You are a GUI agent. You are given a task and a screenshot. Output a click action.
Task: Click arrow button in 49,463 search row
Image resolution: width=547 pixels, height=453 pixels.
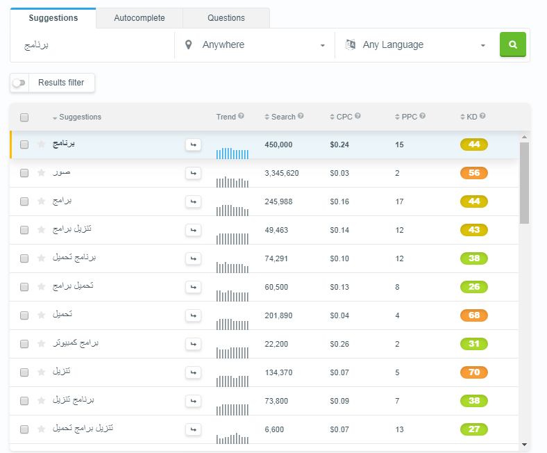pyautogui.click(x=193, y=230)
